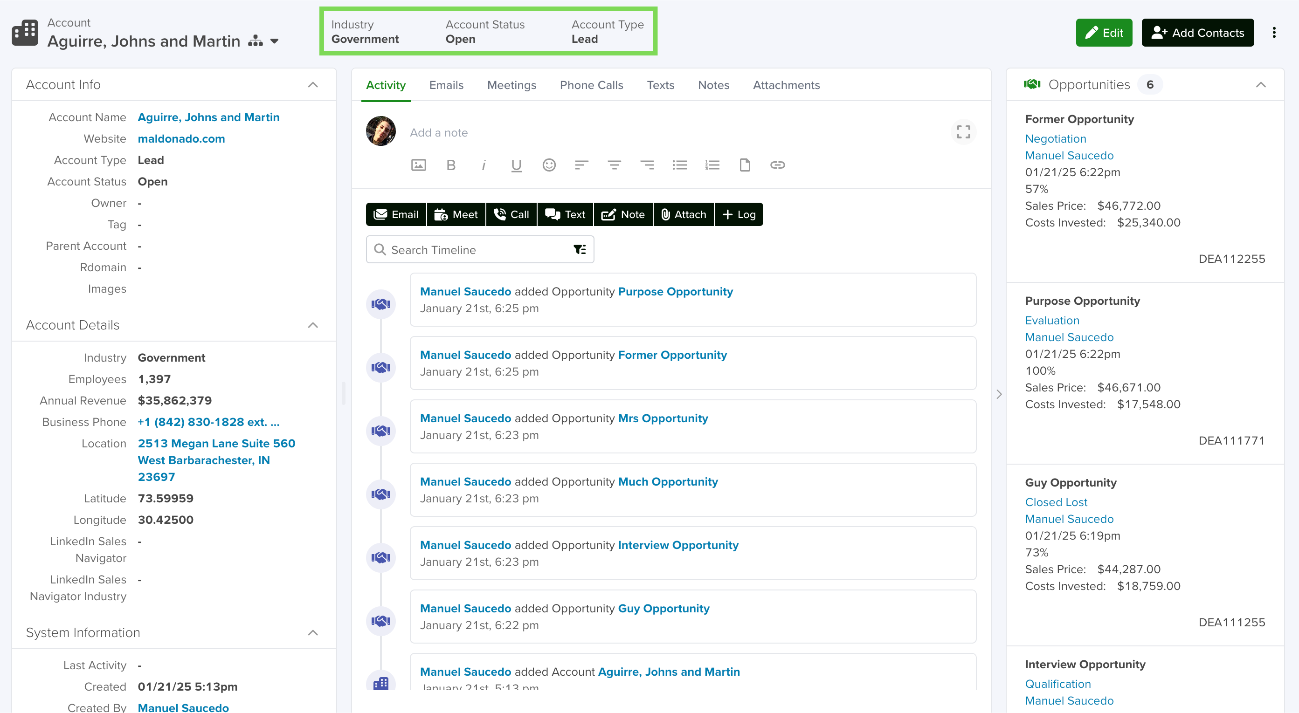Viewport: 1299px width, 713px height.
Task: Collapse right sidebar with arrow handle
Action: click(998, 395)
